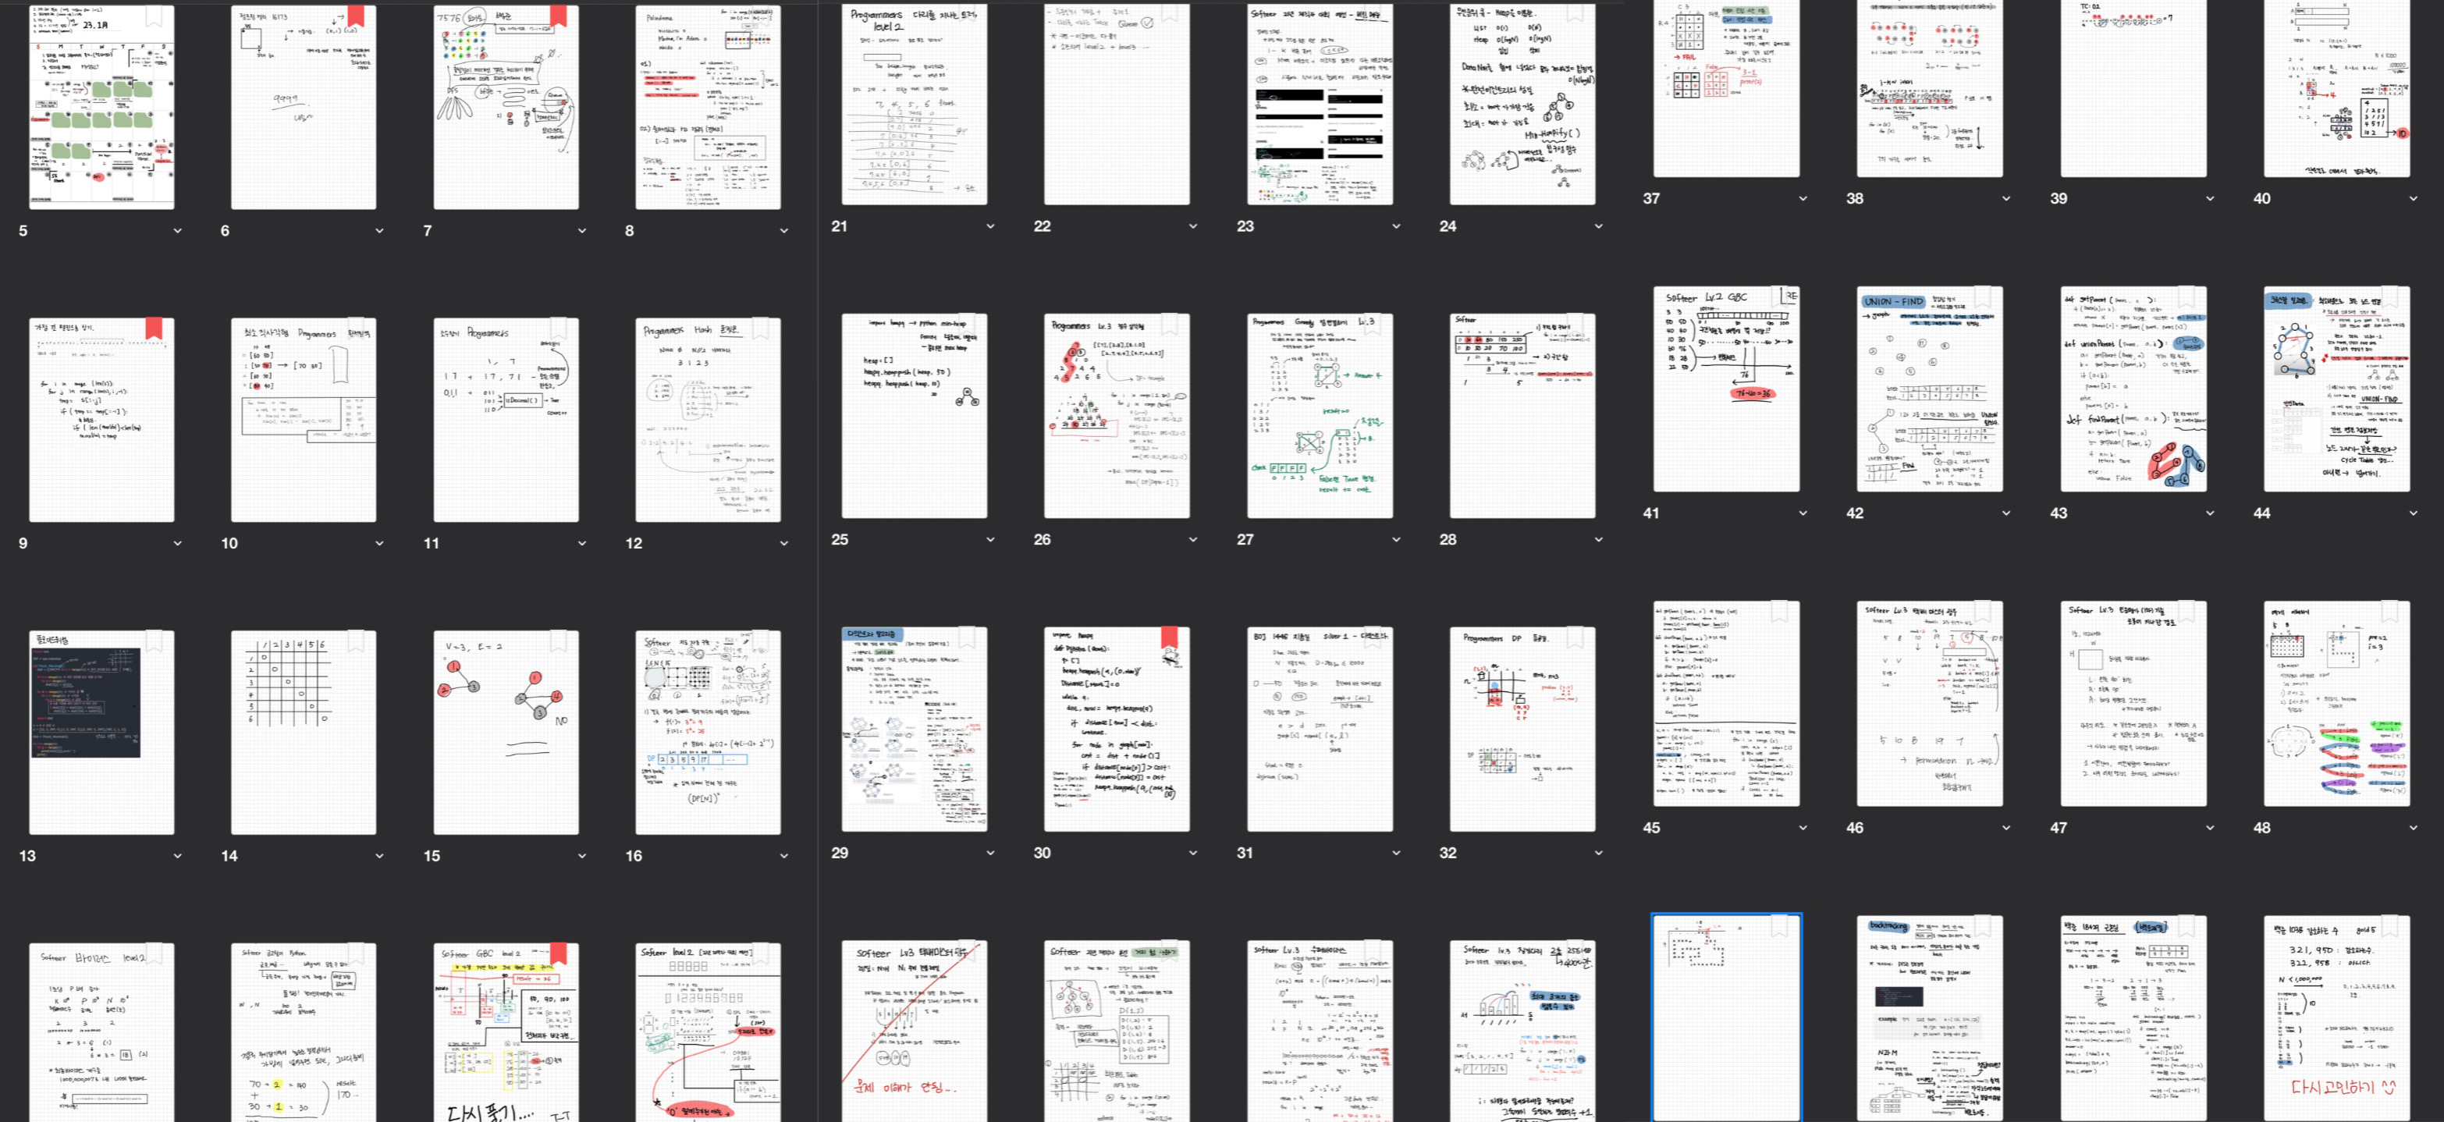Screen dimensions: 2444x1122
Task: Open the dark code screenshot page 13
Action: [x=101, y=732]
